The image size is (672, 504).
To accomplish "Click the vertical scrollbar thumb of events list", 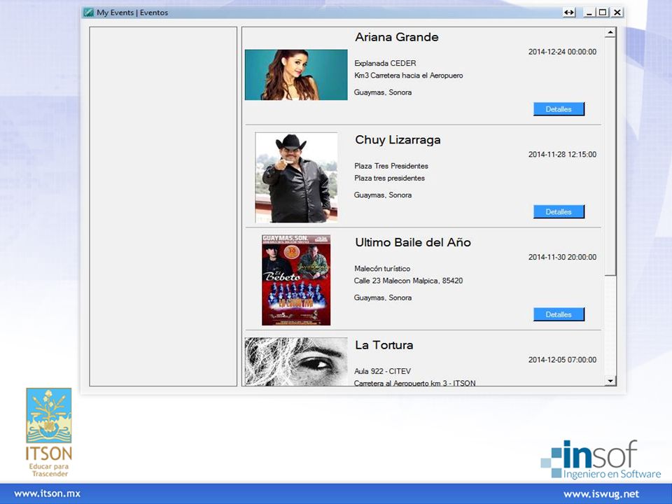I will pos(610,156).
